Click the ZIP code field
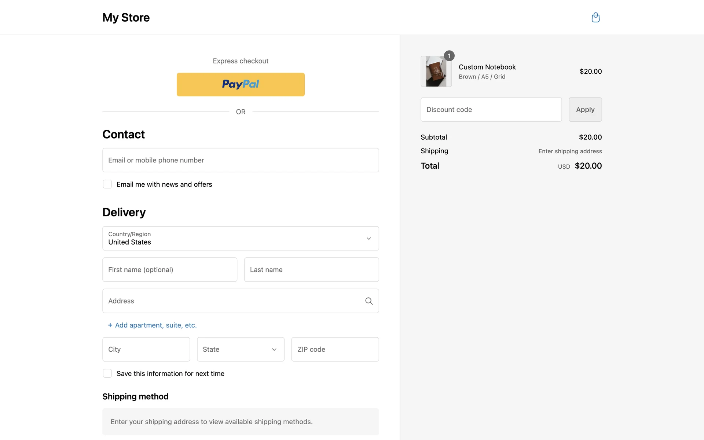The width and height of the screenshot is (704, 440). click(x=335, y=349)
